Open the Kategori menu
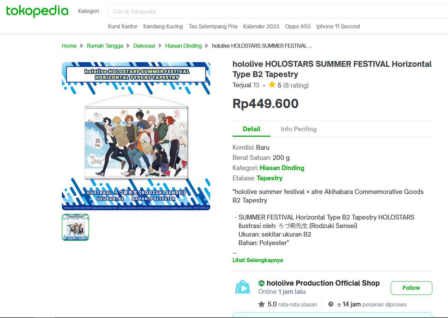448x318 pixels. click(88, 11)
